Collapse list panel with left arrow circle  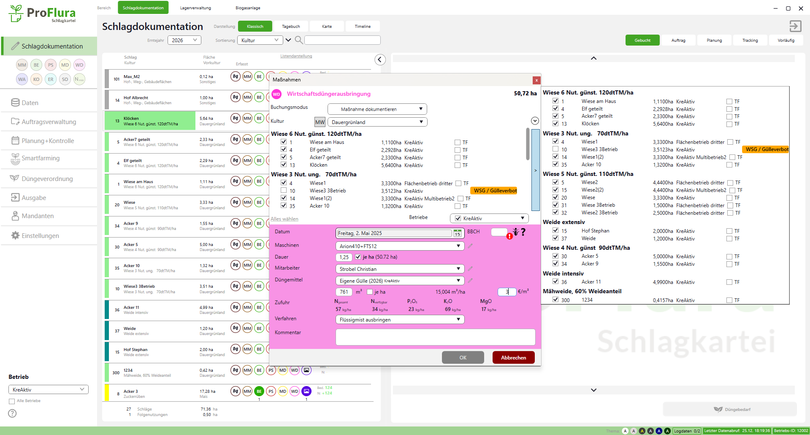380,59
